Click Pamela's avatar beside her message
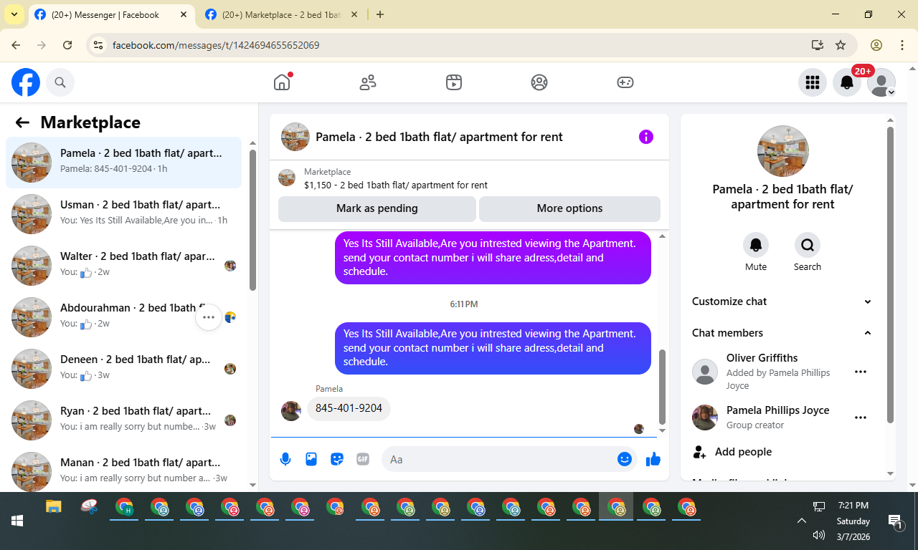The width and height of the screenshot is (918, 550). pyautogui.click(x=291, y=410)
